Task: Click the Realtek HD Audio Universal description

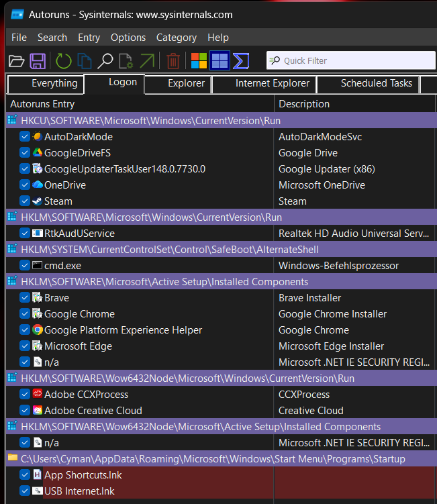Action: pyautogui.click(x=354, y=234)
